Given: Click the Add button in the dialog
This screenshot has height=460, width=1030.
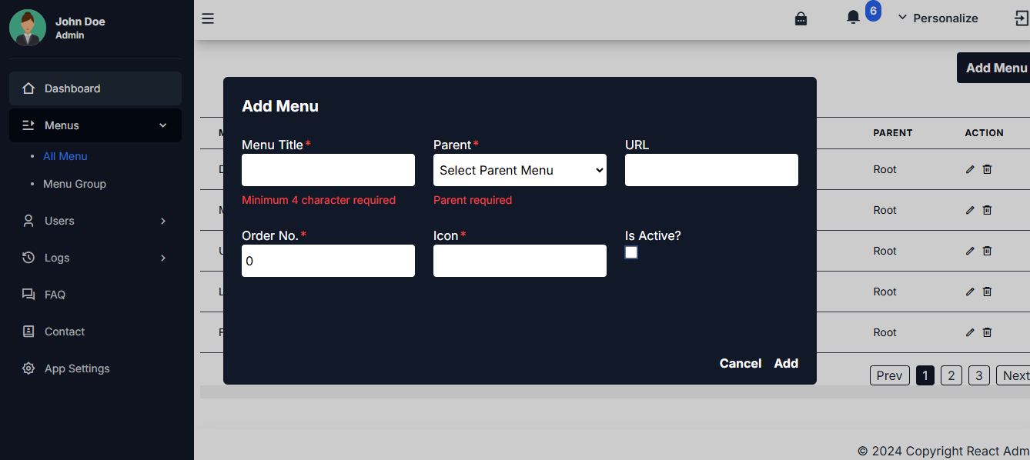Looking at the screenshot, I should (x=786, y=363).
